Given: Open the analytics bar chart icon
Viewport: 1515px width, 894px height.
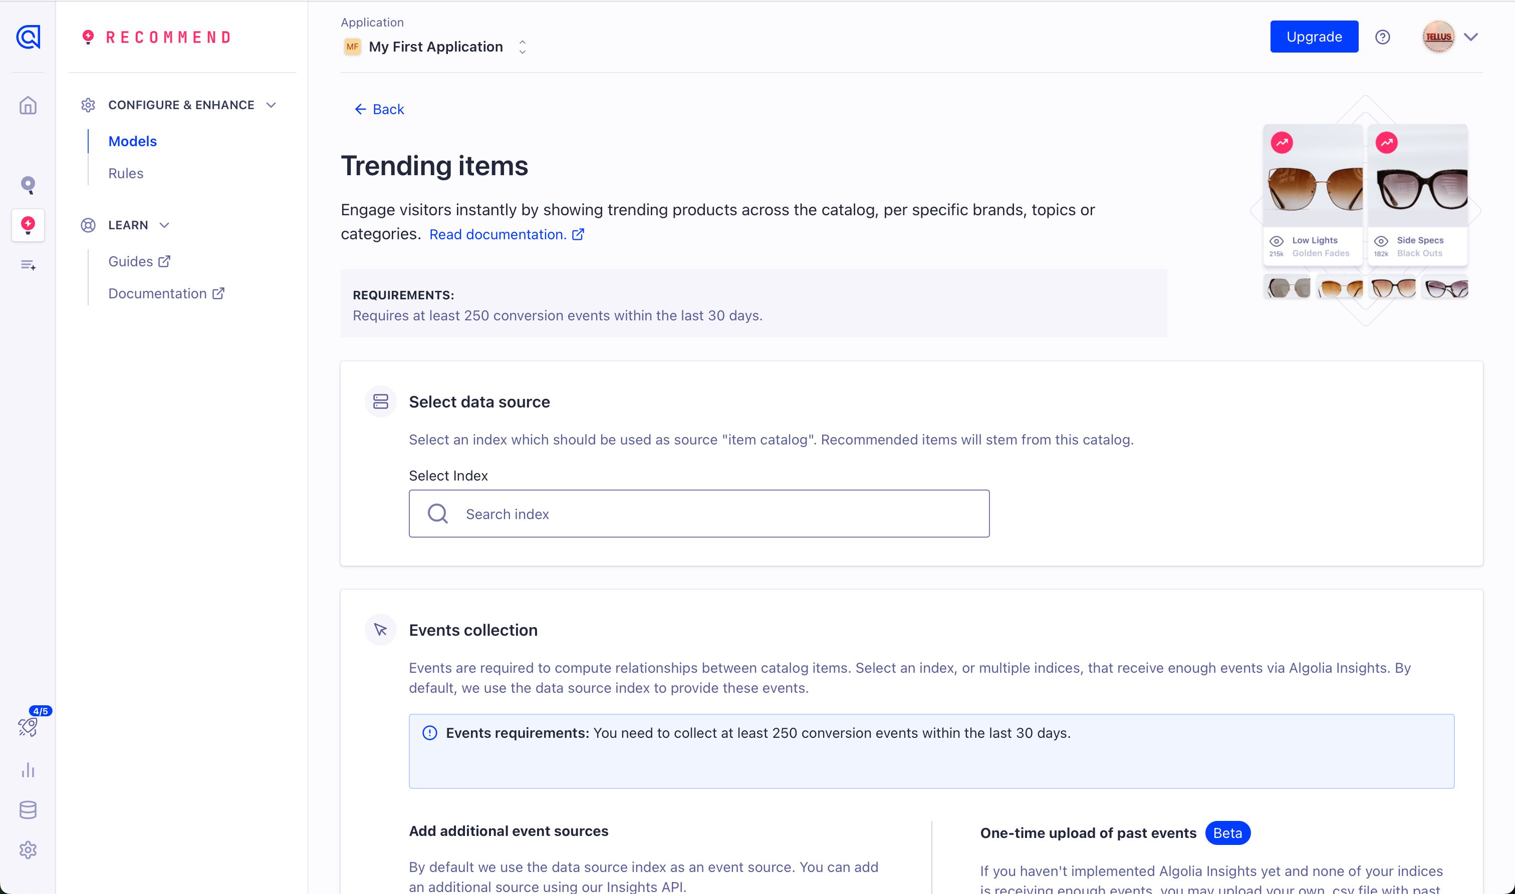Looking at the screenshot, I should coord(28,770).
